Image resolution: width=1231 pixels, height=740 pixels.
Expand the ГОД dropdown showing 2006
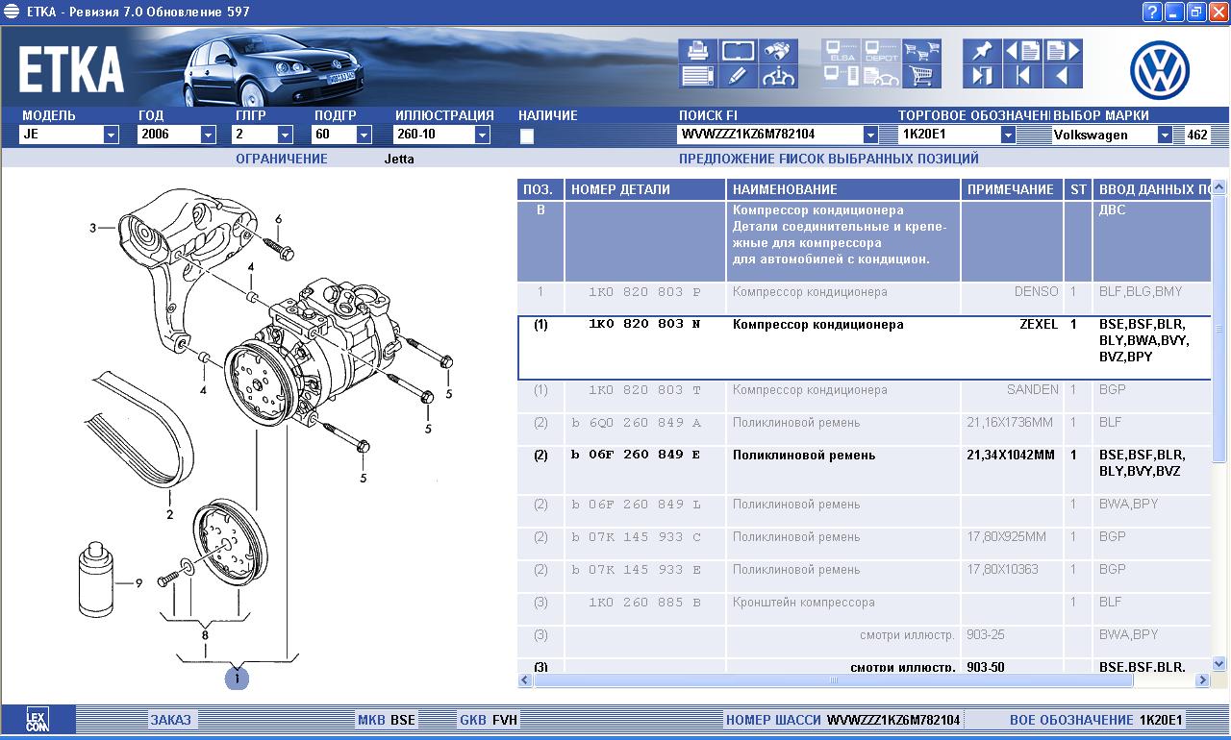[208, 136]
